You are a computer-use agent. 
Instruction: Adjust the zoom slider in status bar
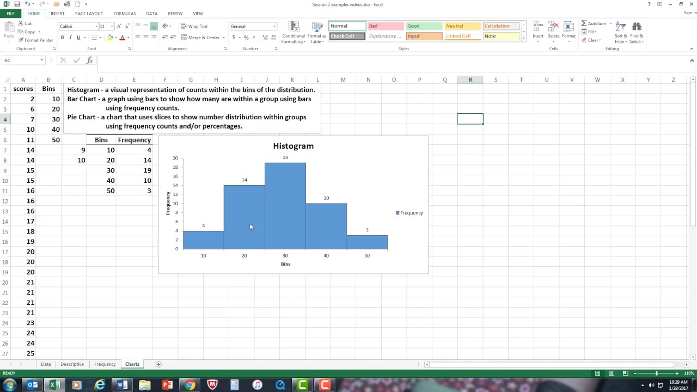(657, 373)
